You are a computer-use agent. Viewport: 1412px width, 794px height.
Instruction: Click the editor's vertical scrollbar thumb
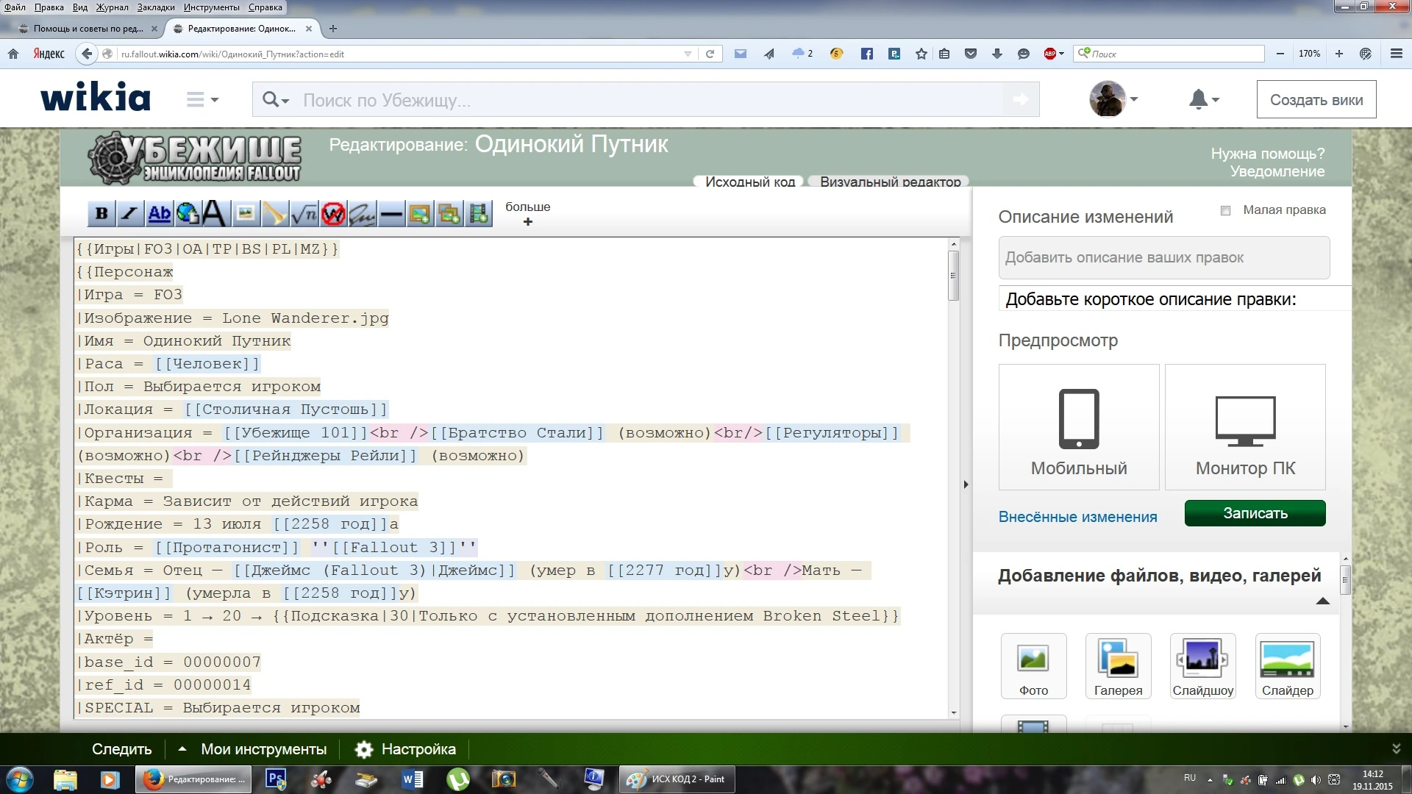click(953, 276)
